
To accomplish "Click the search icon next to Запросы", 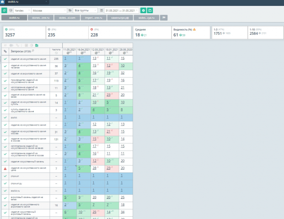I will coord(33,51).
